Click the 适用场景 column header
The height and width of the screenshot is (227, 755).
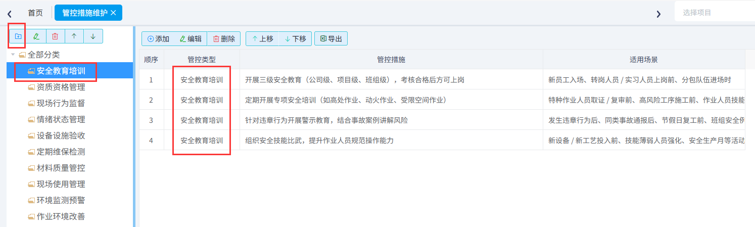pos(644,60)
